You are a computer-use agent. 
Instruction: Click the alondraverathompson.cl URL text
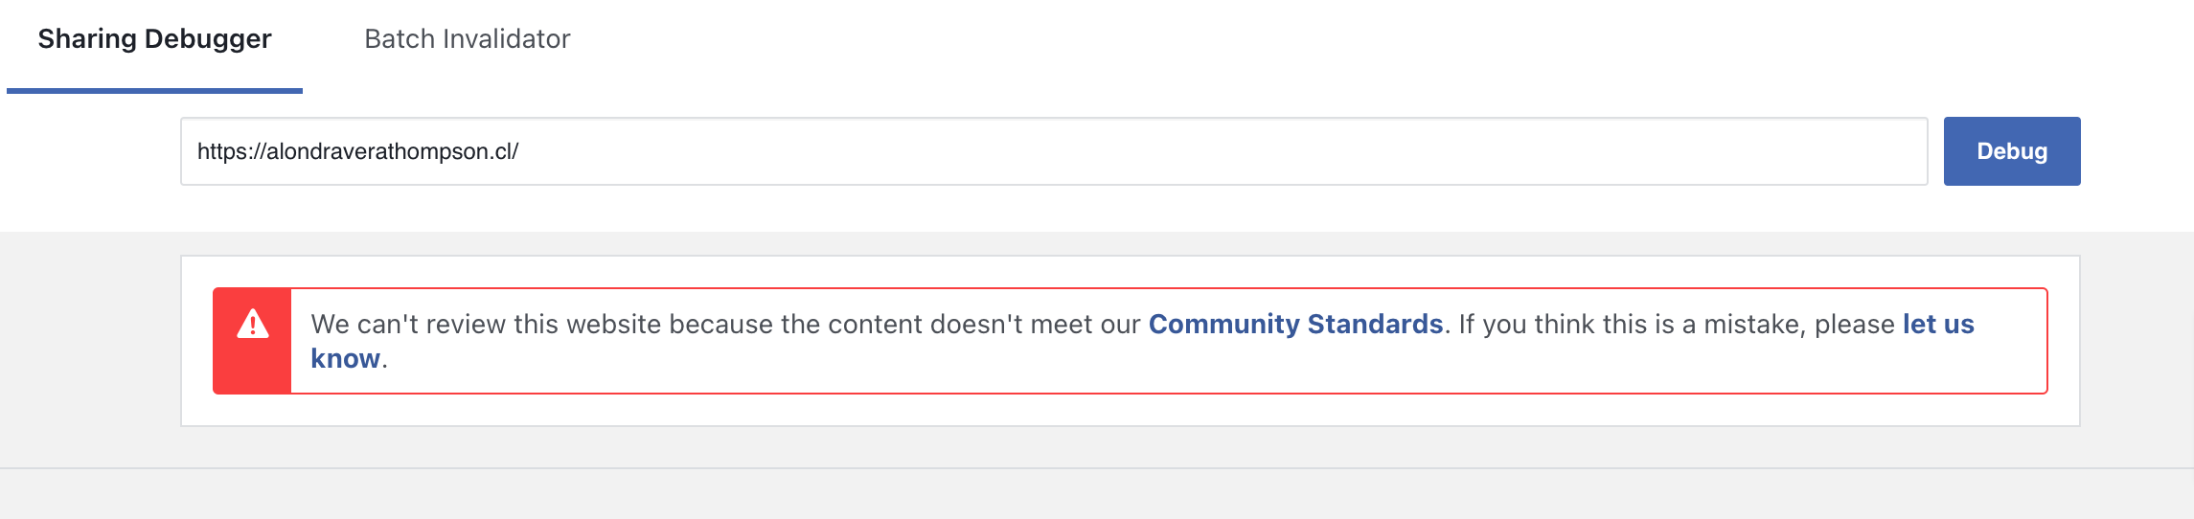click(x=357, y=151)
